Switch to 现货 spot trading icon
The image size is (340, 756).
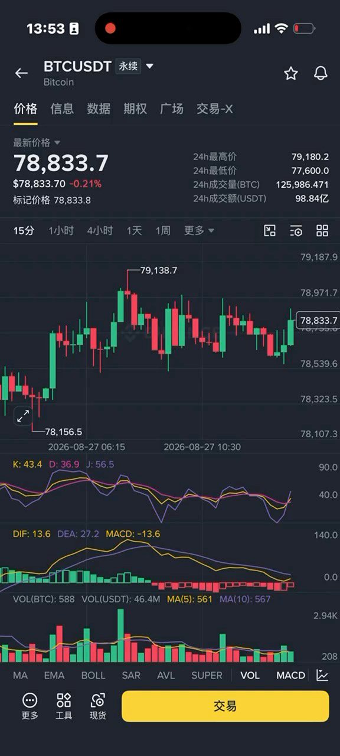click(x=98, y=706)
